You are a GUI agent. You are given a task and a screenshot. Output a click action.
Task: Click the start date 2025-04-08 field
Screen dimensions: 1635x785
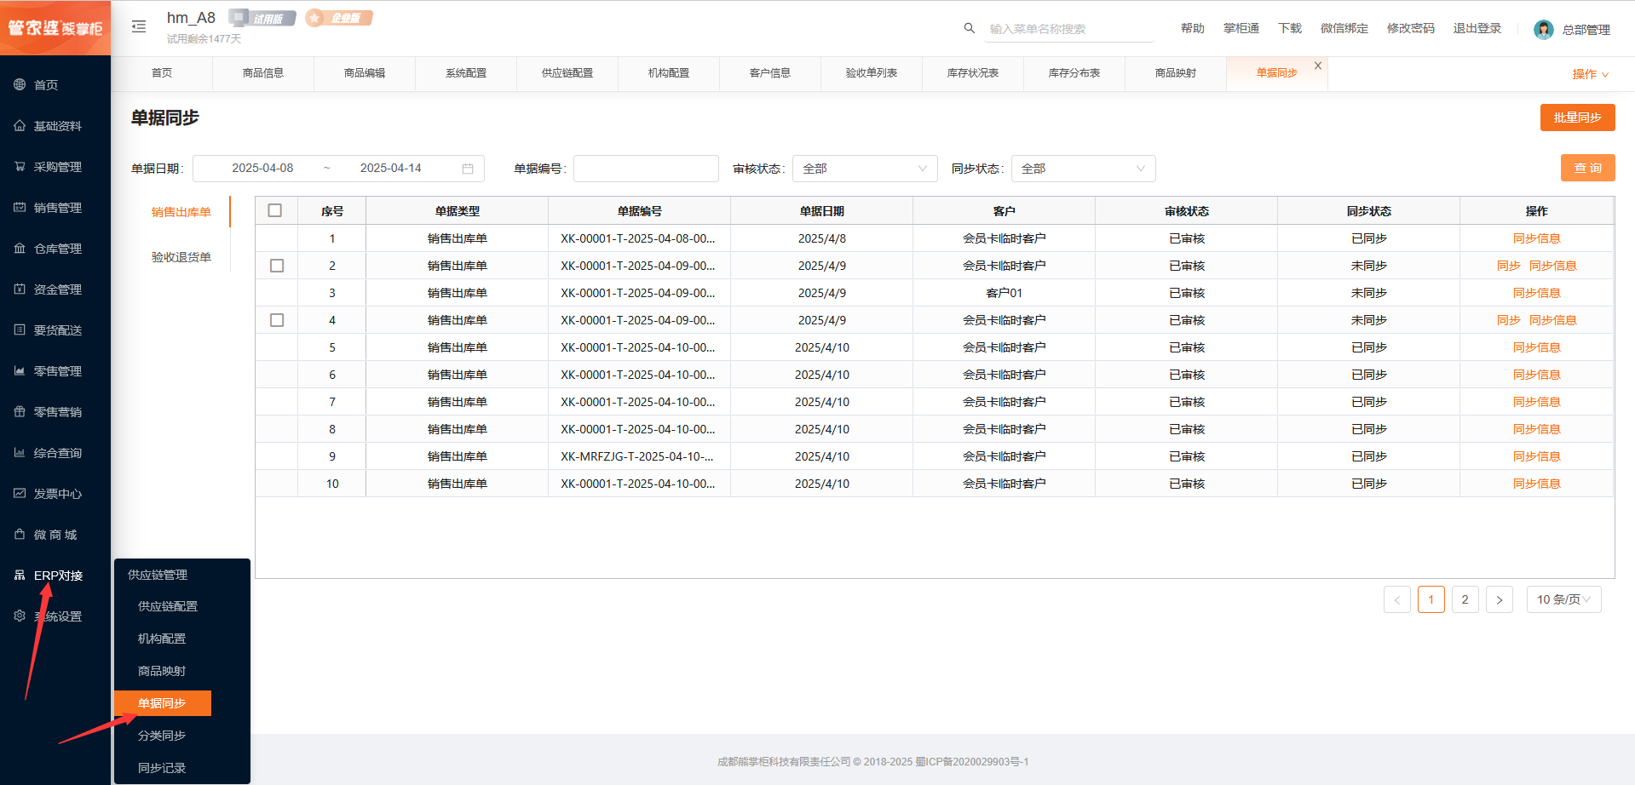[x=262, y=169]
